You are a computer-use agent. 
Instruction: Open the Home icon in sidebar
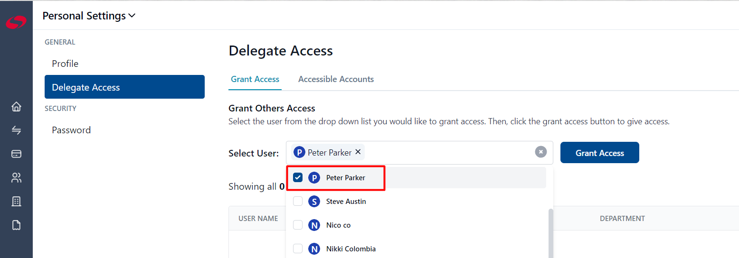(16, 107)
